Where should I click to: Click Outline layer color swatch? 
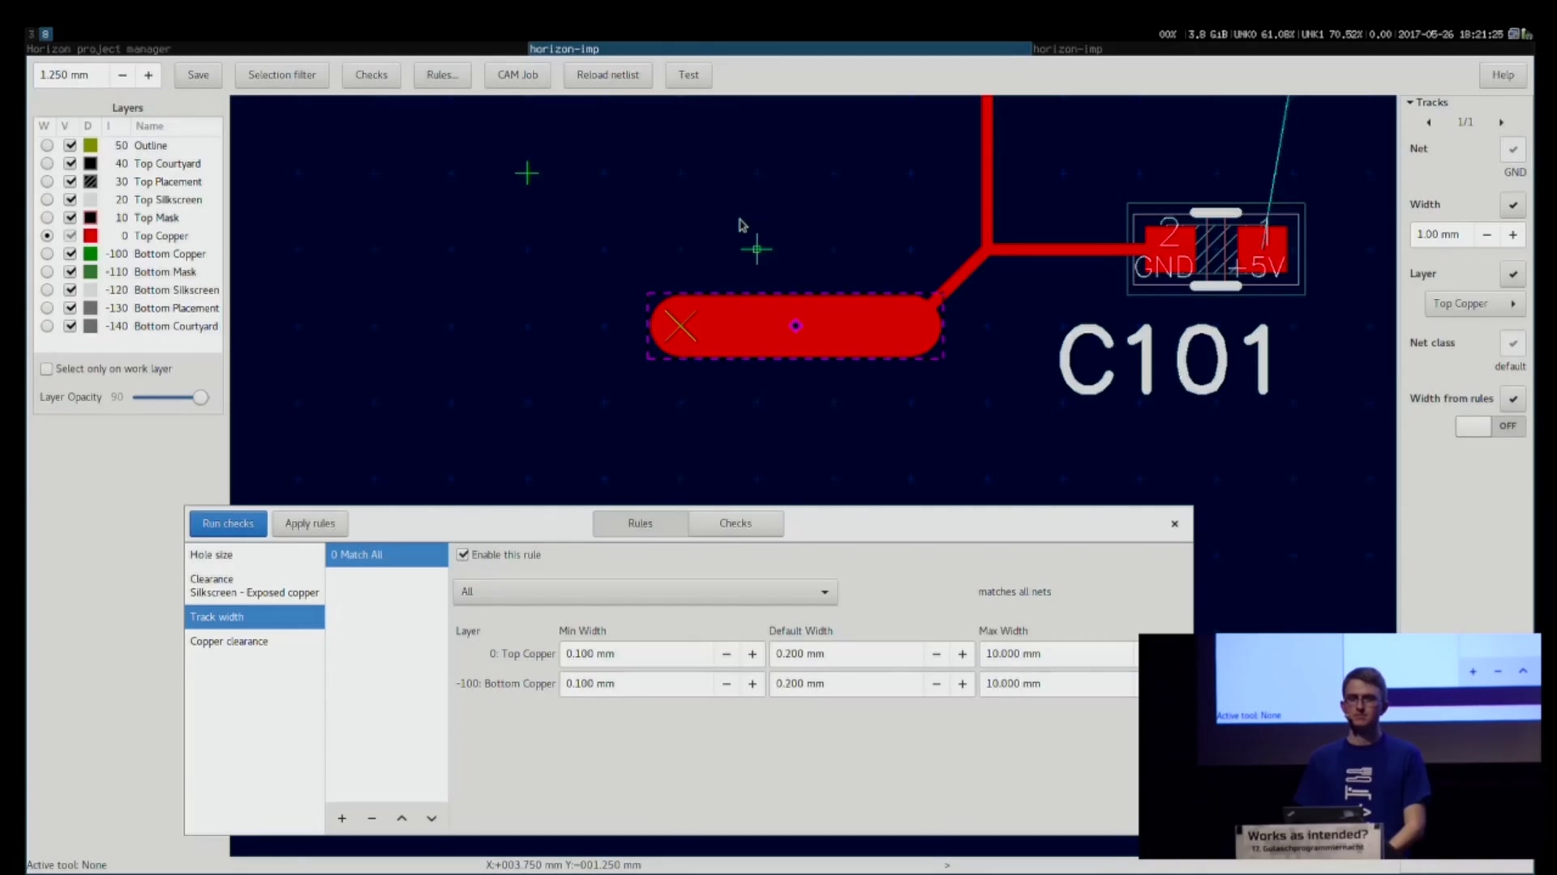91,146
